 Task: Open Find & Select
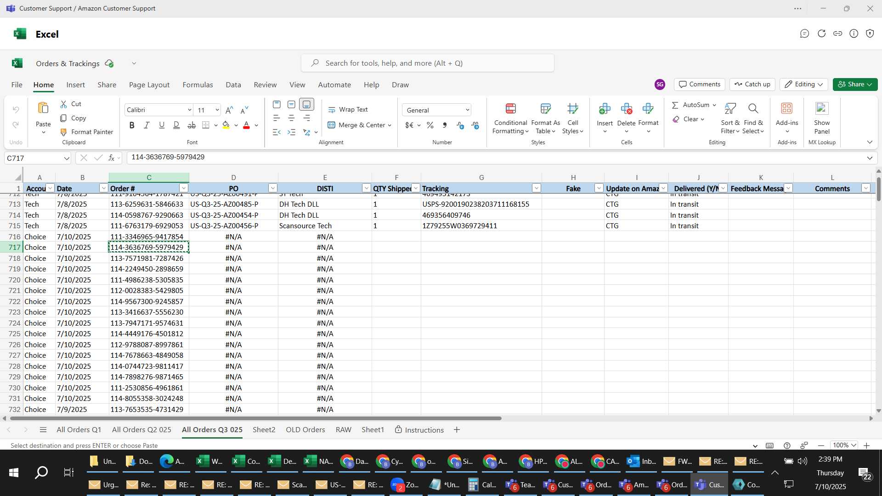753,118
